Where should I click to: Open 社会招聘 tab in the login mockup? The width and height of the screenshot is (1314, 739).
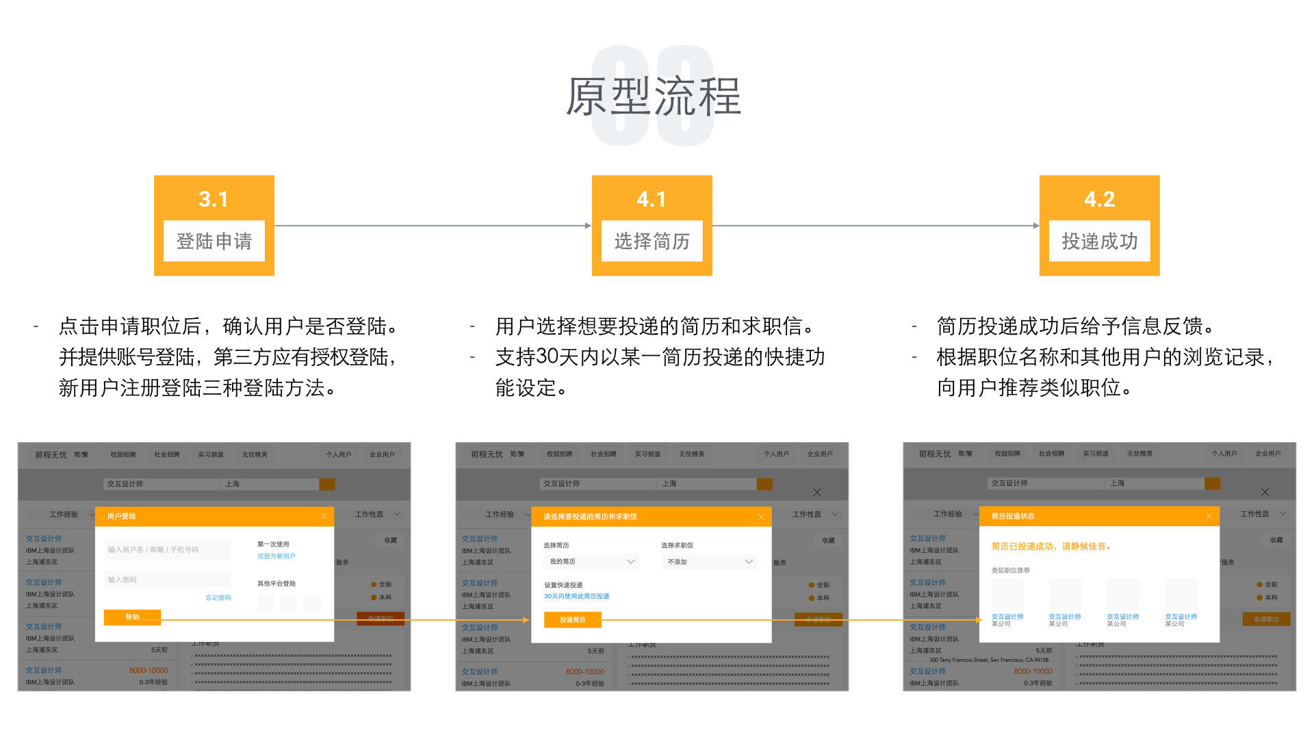point(167,454)
